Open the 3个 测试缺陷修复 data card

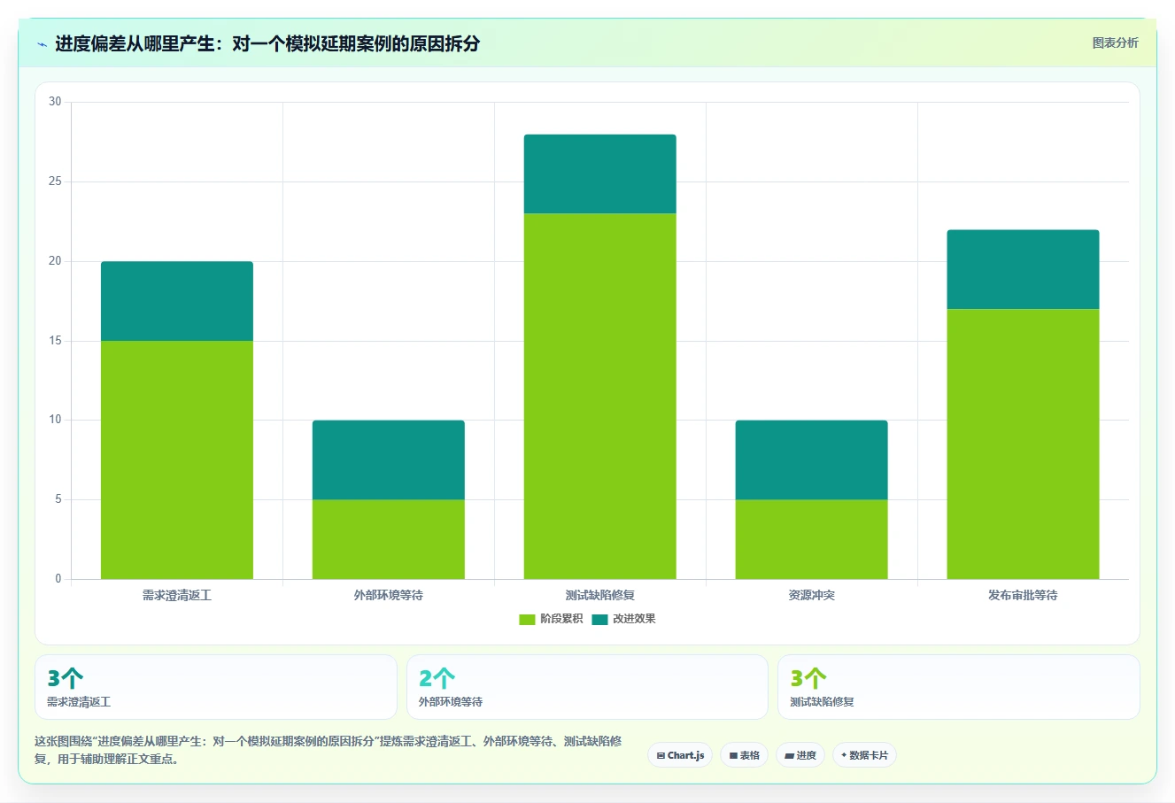[x=959, y=687]
